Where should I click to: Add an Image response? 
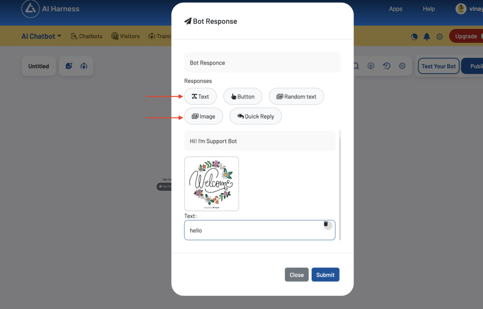(204, 116)
